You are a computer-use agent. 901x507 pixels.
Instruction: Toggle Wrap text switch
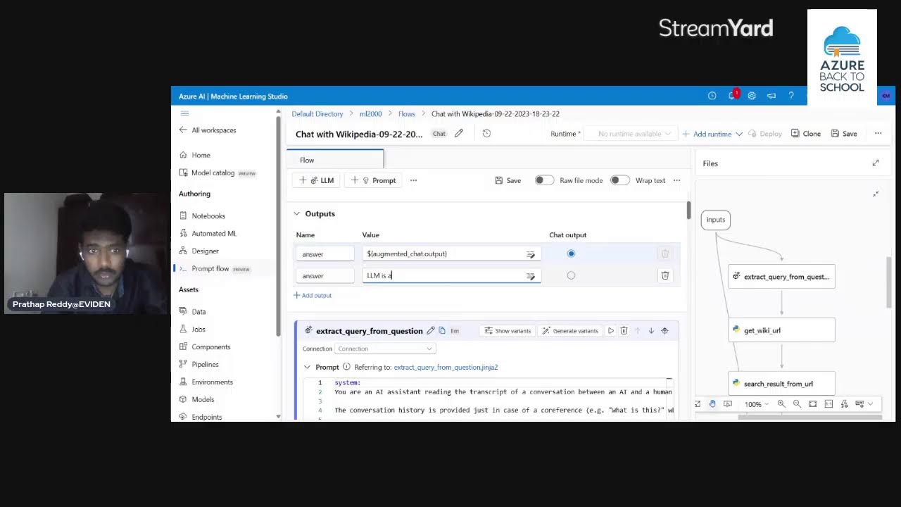coord(619,180)
